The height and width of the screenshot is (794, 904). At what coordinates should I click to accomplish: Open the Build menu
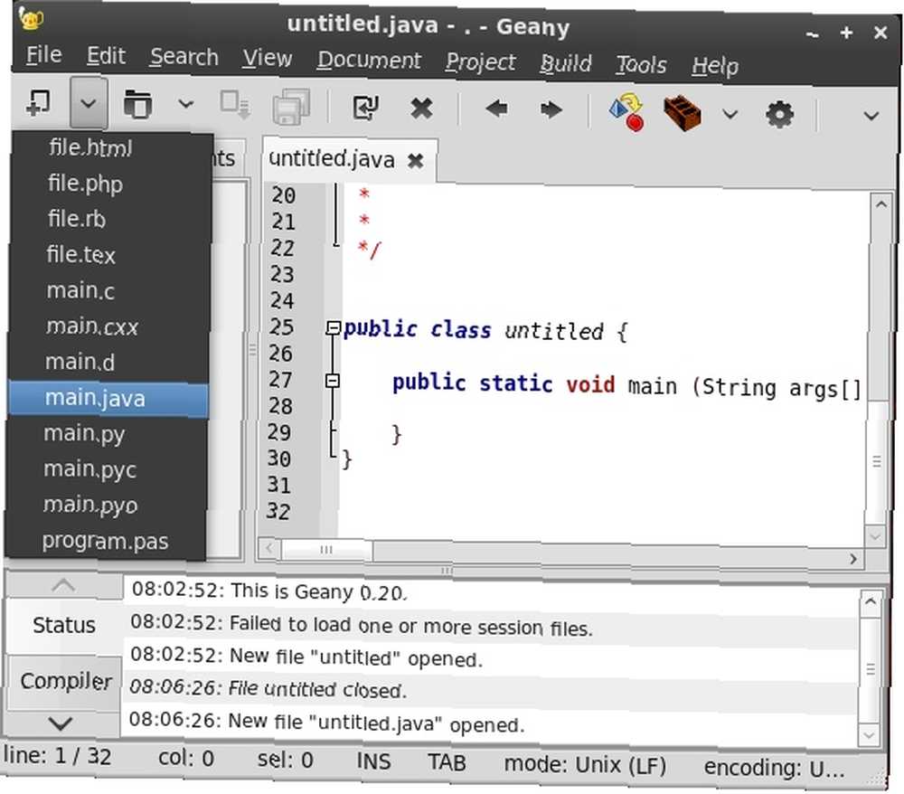pos(566,63)
